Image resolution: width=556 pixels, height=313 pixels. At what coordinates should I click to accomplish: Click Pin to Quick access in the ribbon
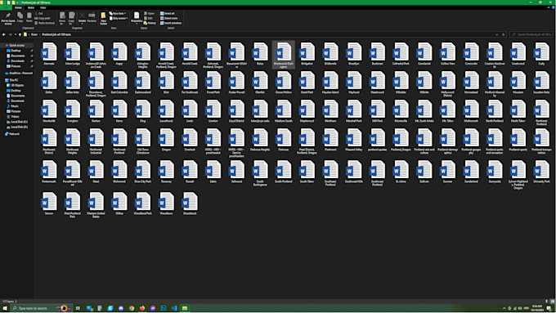pyautogui.click(x=8, y=18)
